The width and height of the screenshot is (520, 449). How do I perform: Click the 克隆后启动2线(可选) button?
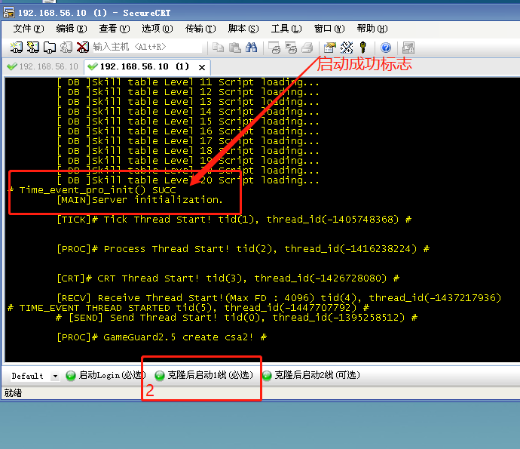tap(311, 375)
